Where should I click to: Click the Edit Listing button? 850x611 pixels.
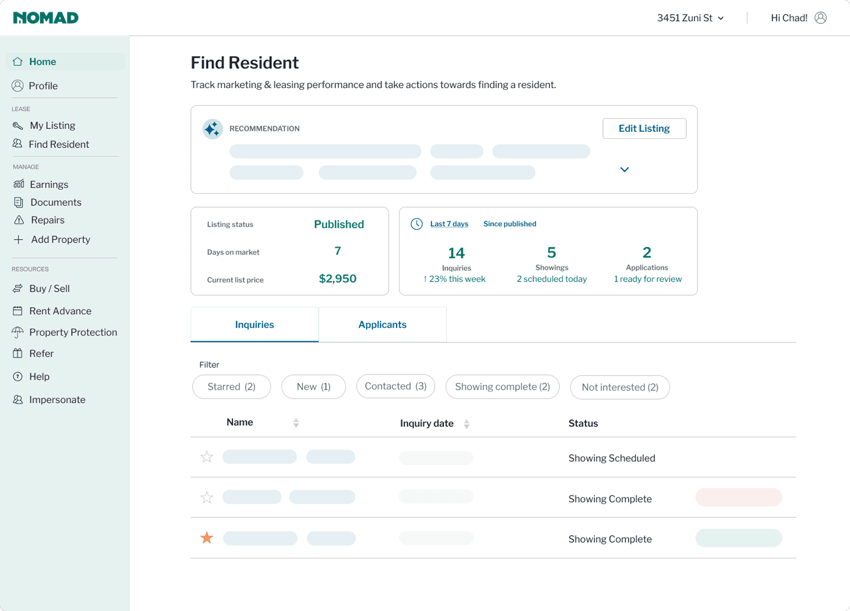(x=644, y=128)
